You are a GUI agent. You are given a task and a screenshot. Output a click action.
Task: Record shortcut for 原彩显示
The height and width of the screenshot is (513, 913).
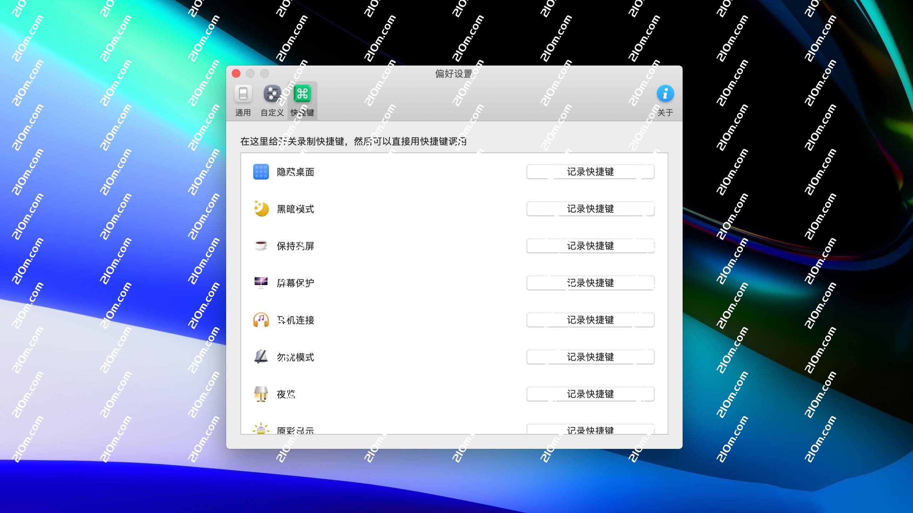click(590, 429)
